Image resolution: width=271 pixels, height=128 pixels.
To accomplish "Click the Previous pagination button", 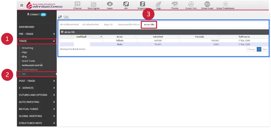I will click(251, 49).
